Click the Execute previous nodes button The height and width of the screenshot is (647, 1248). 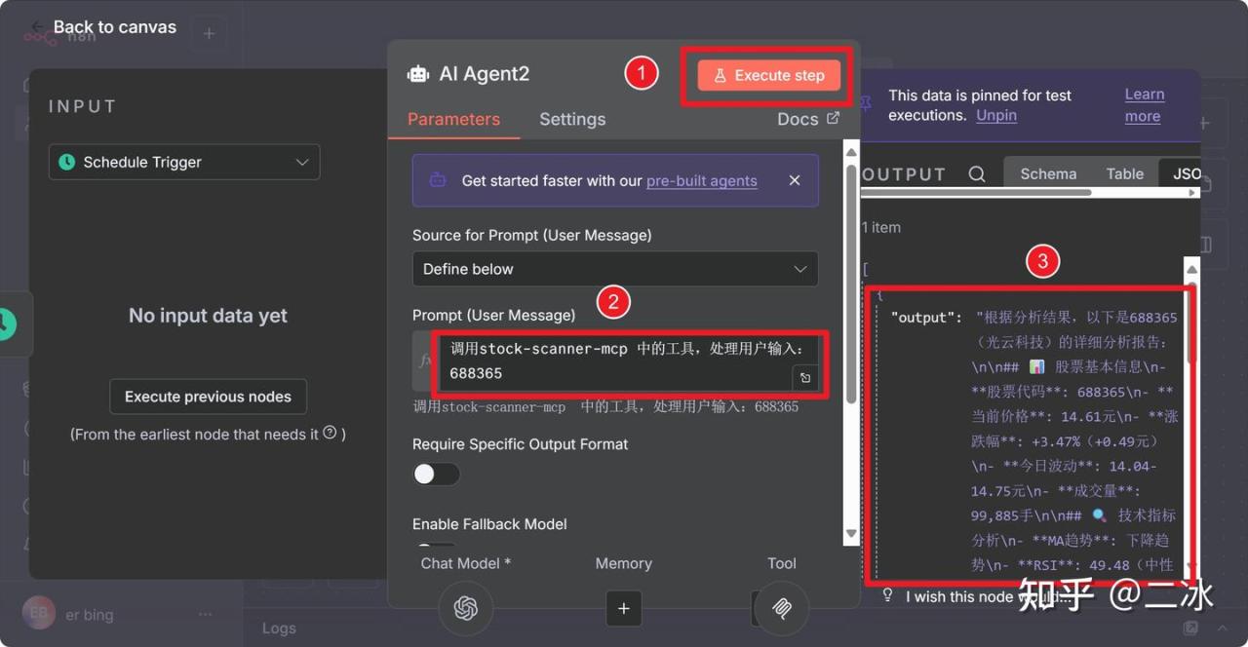[x=208, y=397]
